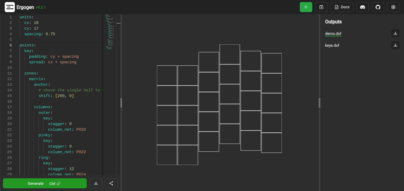This screenshot has height=191, width=404.
Task: Open the GitHub repository icon
Action: (378, 7)
